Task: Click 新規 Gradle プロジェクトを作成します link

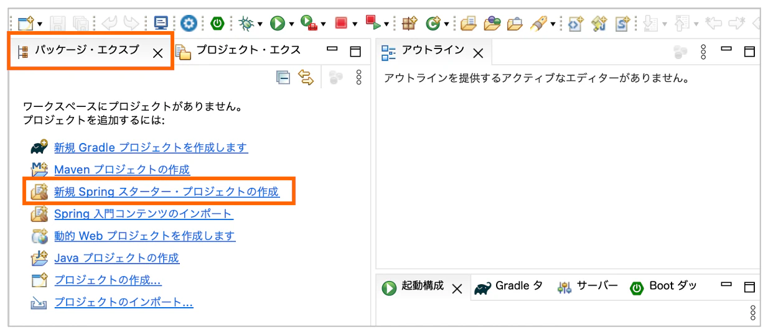Action: point(151,148)
